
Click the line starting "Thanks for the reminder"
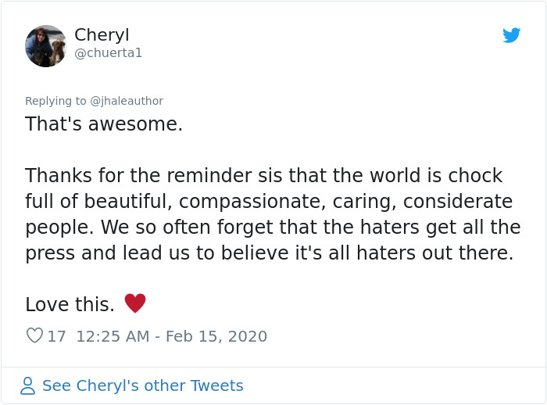(x=263, y=175)
